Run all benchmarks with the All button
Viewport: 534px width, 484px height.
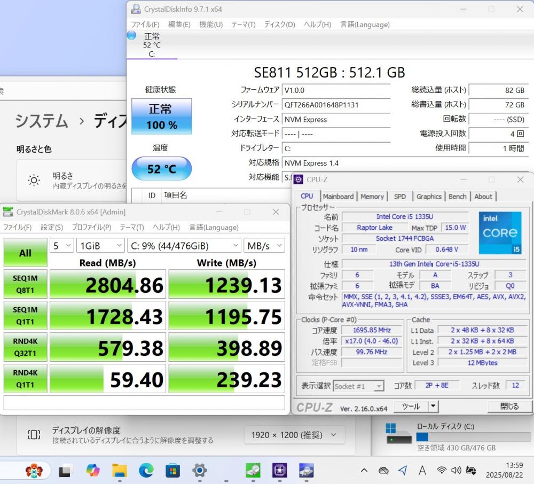pos(26,252)
